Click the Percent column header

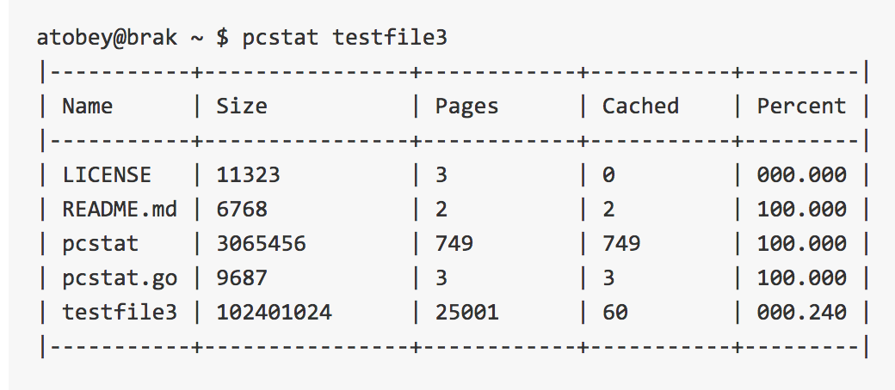(801, 107)
